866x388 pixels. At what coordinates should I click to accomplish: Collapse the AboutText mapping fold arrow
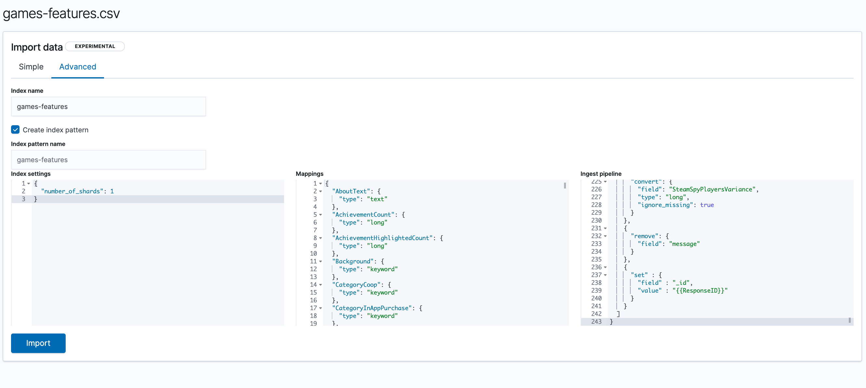click(x=321, y=191)
